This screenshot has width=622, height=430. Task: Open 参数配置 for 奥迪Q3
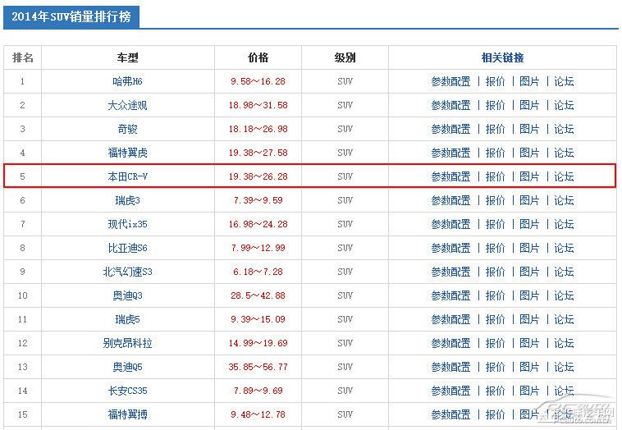[x=450, y=295]
